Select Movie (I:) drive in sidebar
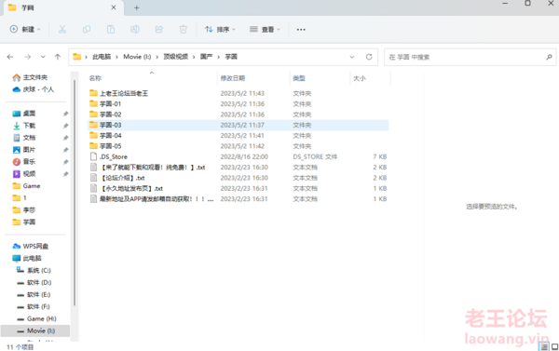Screen dimensions: 559x351 35,331
